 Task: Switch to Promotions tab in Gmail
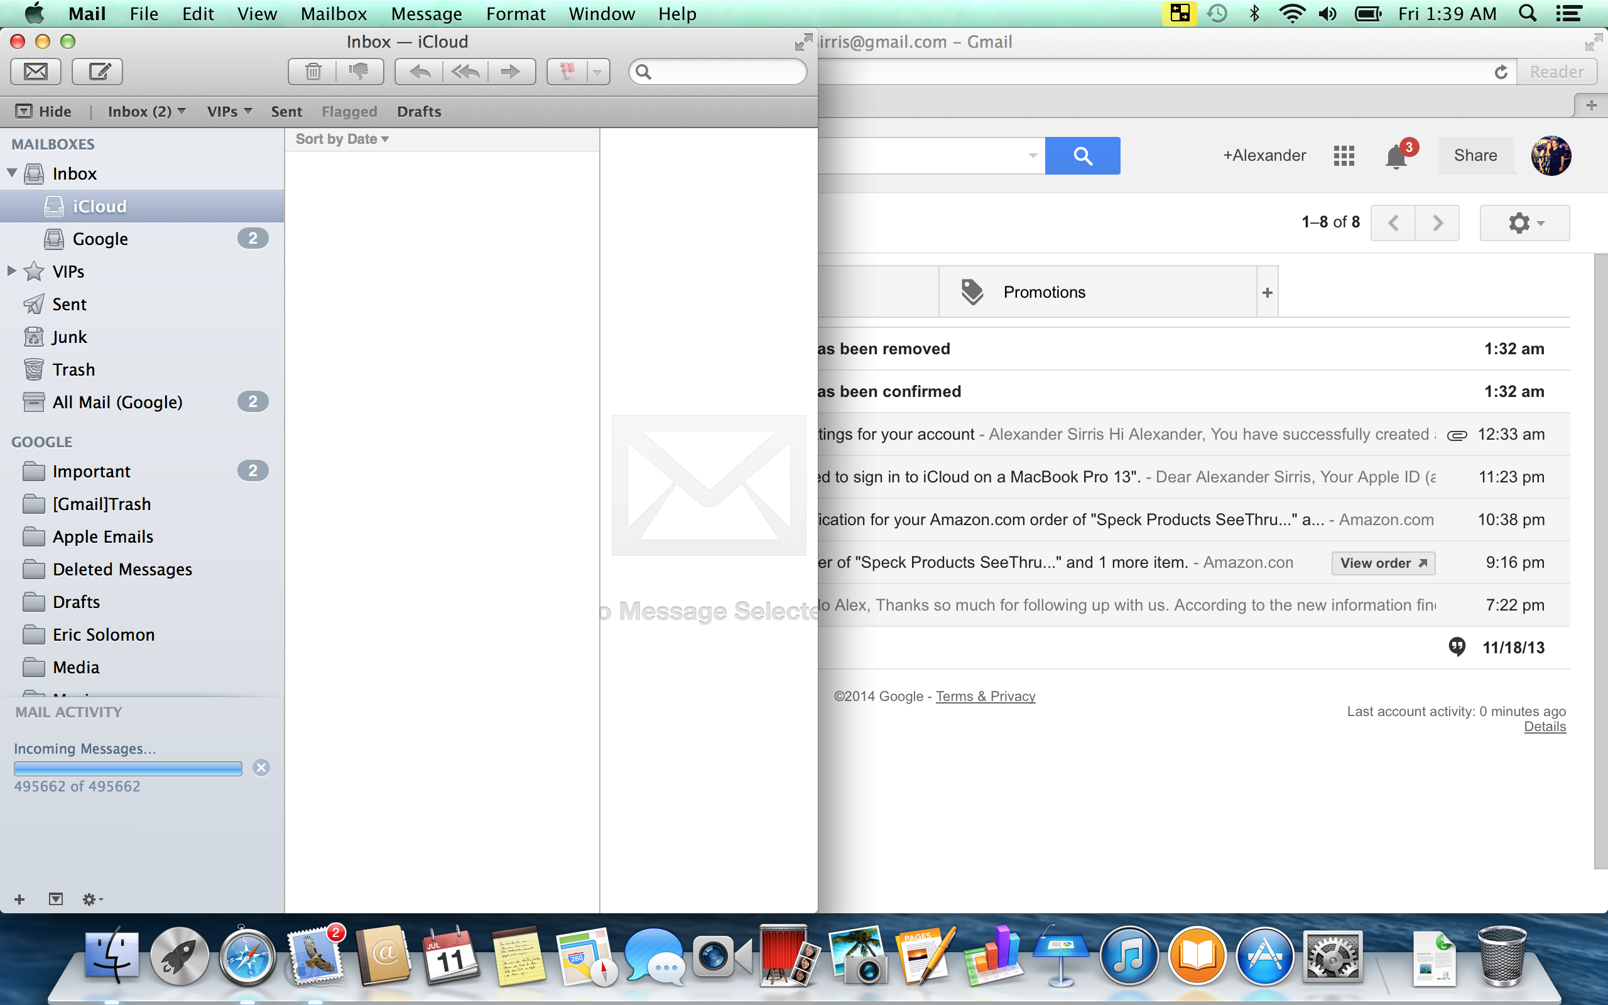click(1044, 292)
